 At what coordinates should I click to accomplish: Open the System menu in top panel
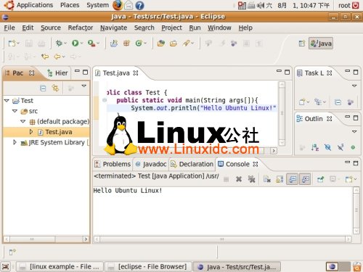click(x=97, y=5)
